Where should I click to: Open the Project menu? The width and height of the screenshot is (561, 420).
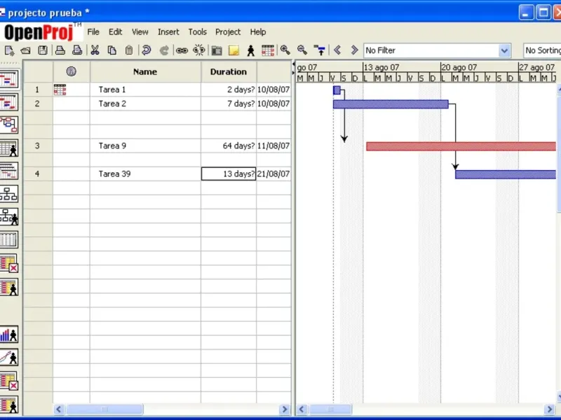point(228,31)
